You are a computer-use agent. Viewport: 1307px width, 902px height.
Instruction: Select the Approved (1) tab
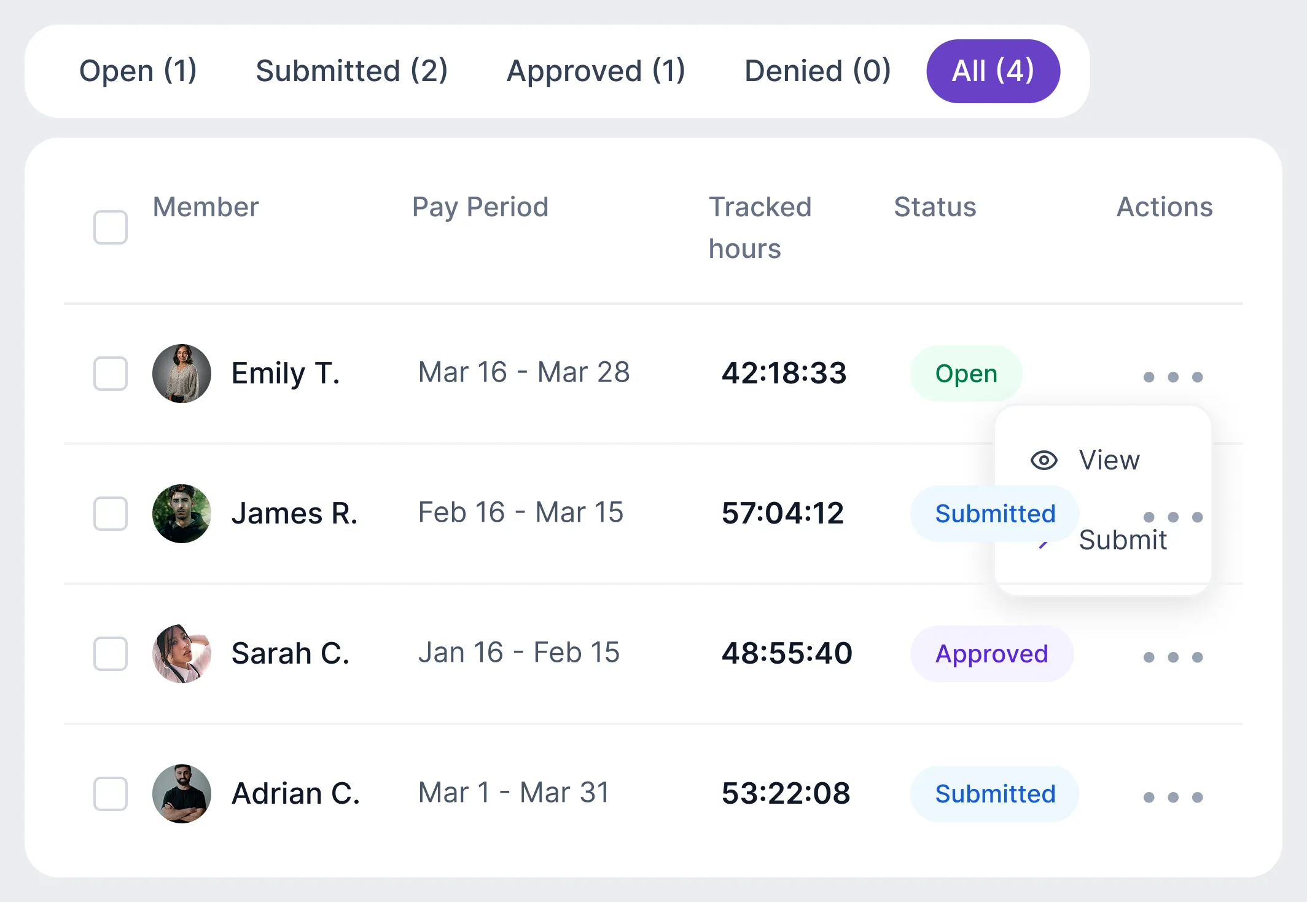point(596,71)
